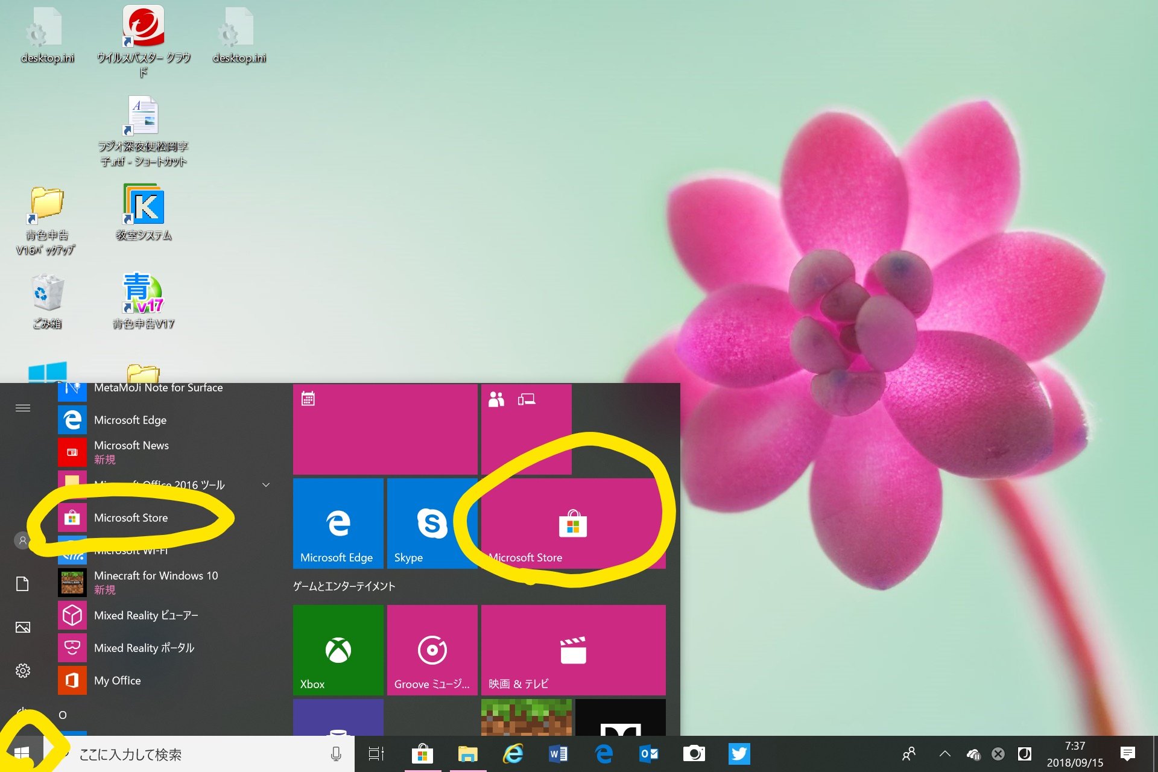The image size is (1158, 772).
Task: Open File Explorer from the taskbar
Action: coord(468,754)
